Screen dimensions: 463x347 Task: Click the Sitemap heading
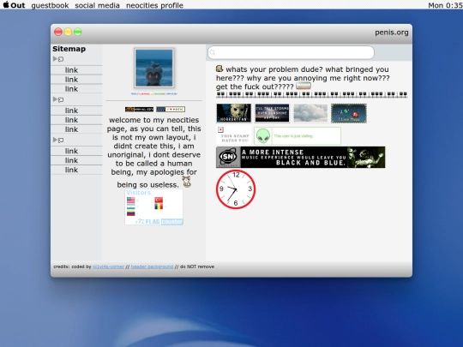click(69, 49)
